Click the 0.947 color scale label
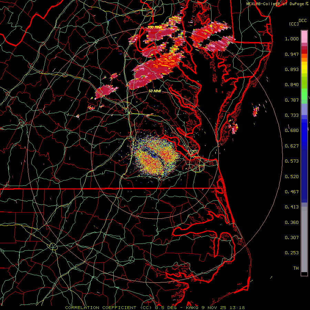 click(x=292, y=54)
